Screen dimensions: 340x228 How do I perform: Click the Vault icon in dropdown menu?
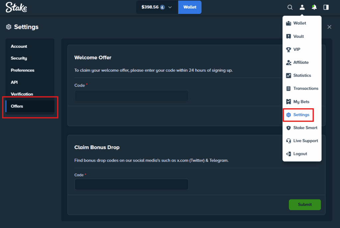pos(288,36)
